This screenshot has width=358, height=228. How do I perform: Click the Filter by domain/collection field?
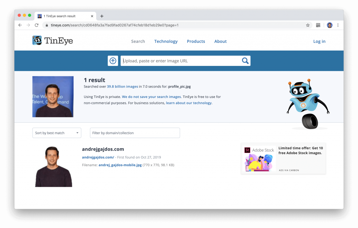135,133
